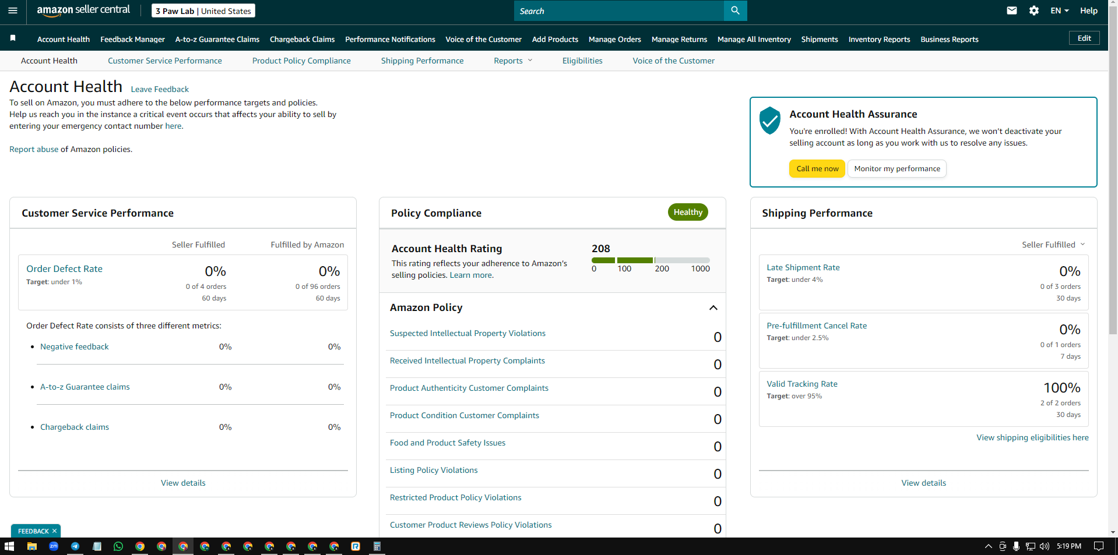The width and height of the screenshot is (1118, 555).
Task: Click Learn more about Account Health Rating
Action: pos(472,275)
